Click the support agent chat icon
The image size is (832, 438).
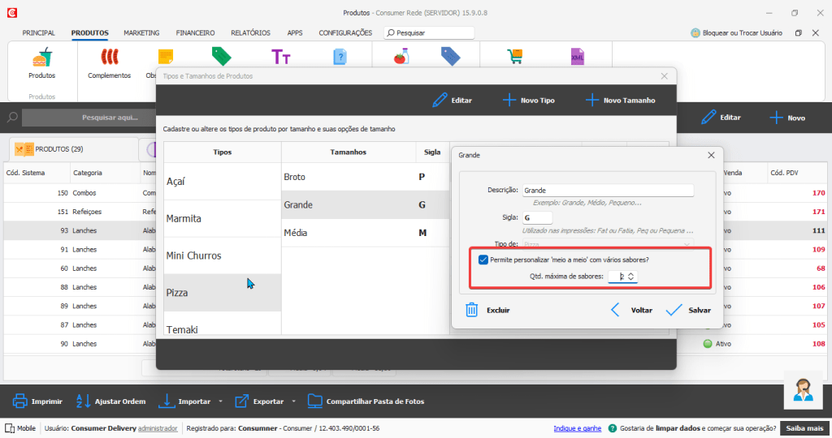pos(804,390)
